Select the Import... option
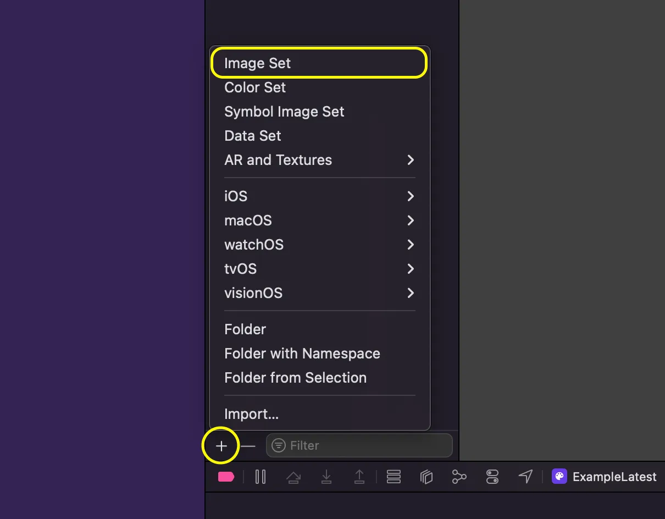 coord(319,414)
